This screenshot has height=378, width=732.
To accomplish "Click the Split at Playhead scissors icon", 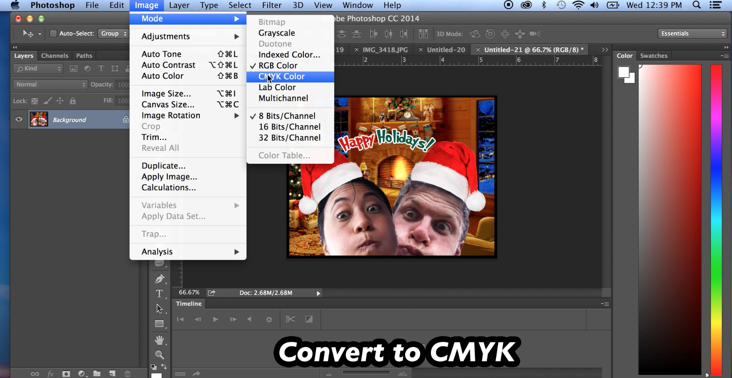I will (x=290, y=319).
